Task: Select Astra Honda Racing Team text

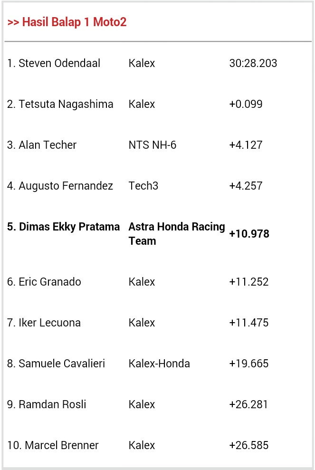Action: coord(176,233)
